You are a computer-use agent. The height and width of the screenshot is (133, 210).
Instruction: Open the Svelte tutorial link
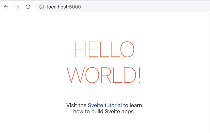[x=105, y=105]
